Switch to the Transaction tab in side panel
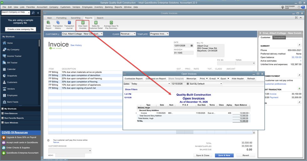Viewport: 307px width, 161px height. 279,38
